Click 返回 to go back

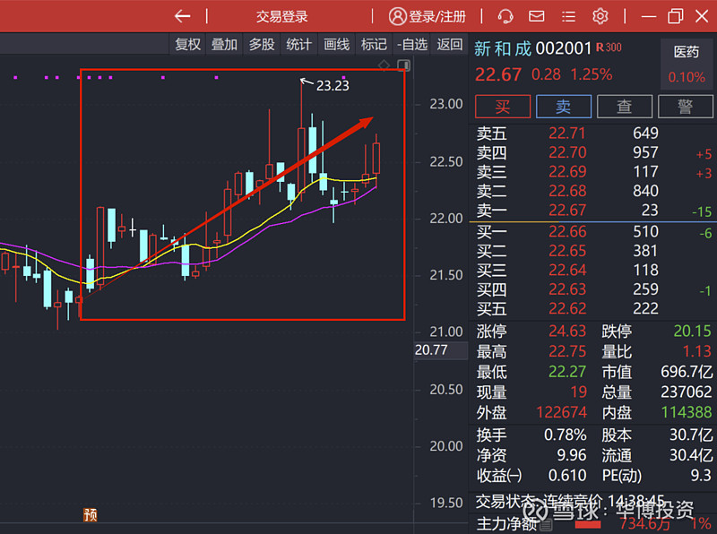click(450, 44)
